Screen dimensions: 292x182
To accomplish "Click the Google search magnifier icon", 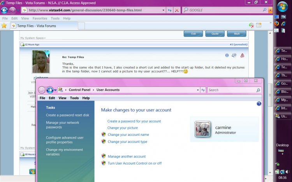I will [x=264, y=10].
